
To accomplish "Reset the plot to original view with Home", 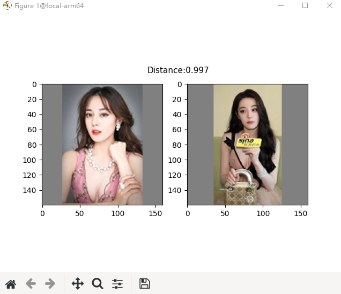I will (11, 284).
